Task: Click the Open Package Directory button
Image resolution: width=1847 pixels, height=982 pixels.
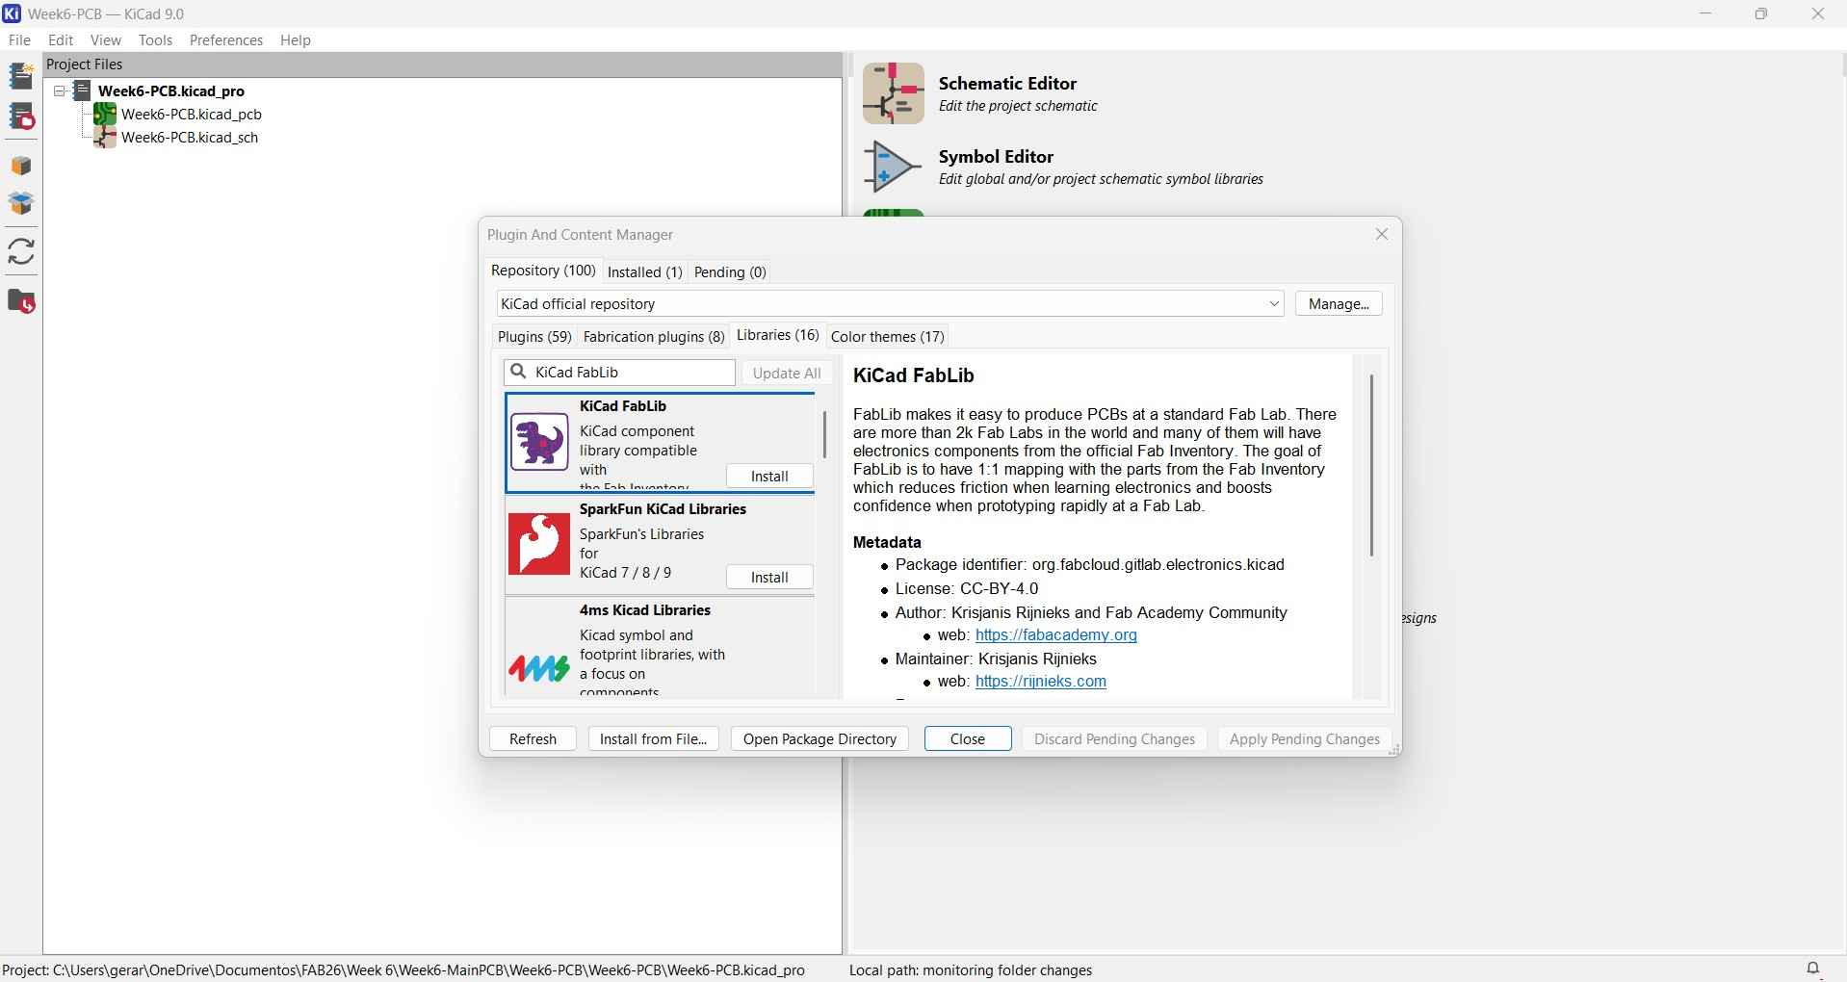Action: coord(819,739)
